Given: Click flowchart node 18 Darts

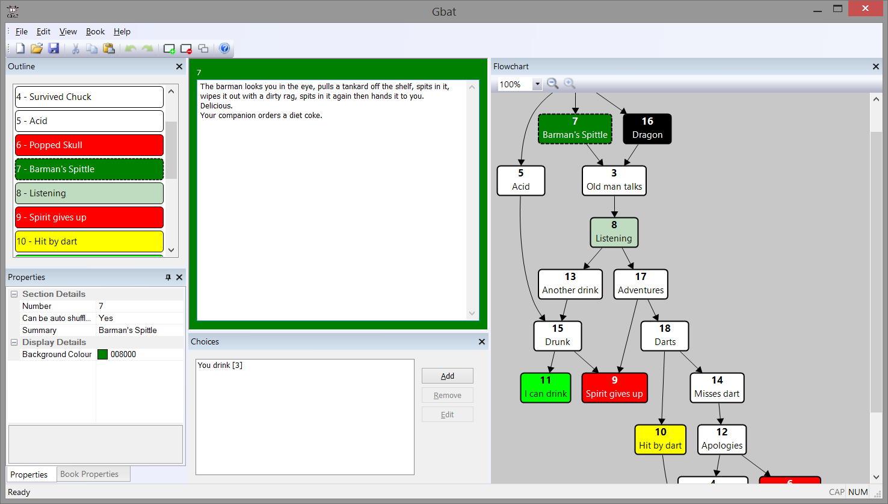Looking at the screenshot, I should 665,336.
